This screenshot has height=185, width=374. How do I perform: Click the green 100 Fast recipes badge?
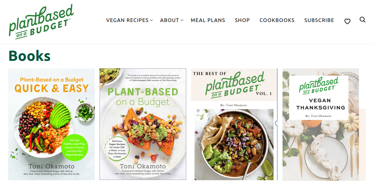[74, 148]
